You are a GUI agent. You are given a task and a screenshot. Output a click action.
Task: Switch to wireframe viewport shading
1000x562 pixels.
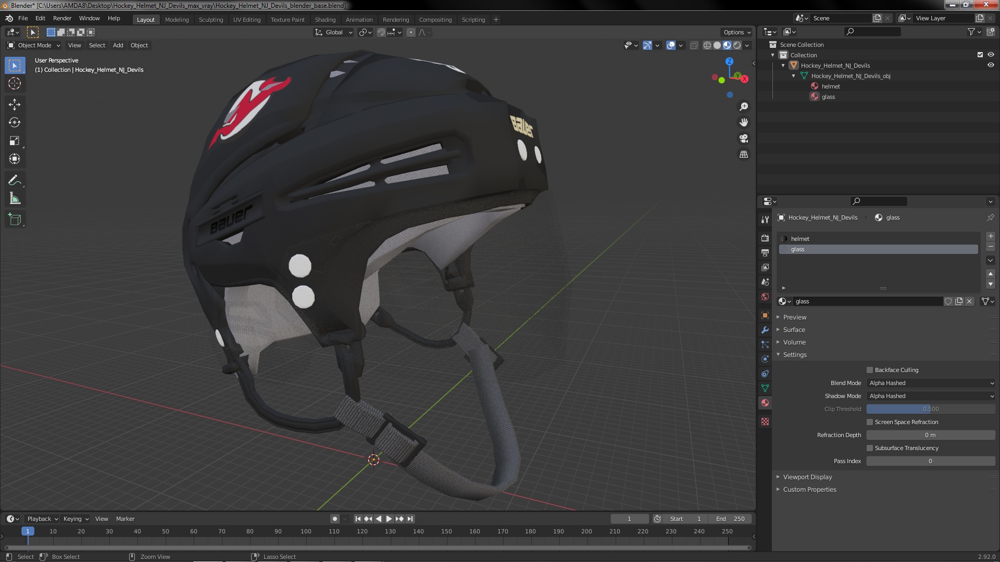(x=707, y=45)
